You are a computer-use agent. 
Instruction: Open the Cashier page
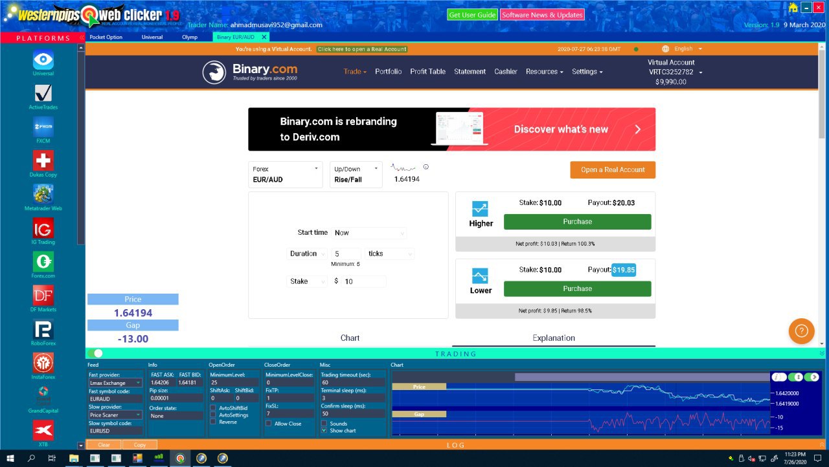point(506,72)
